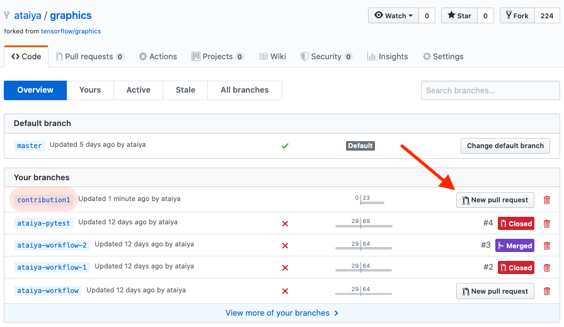Click the red X status on ataiya-workflow
The height and width of the screenshot is (327, 564).
(x=285, y=291)
